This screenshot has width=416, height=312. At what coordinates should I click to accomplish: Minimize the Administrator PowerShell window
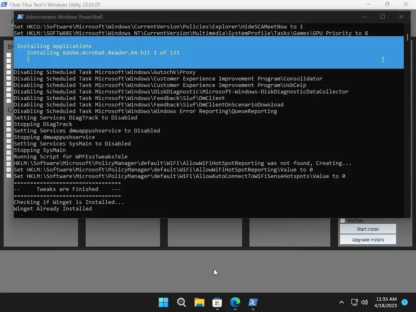click(364, 17)
